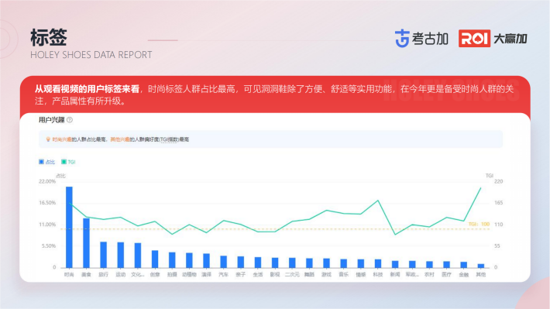This screenshot has height=309, width=550.
Task: Click the 运动 blue bar
Action: pos(121,255)
